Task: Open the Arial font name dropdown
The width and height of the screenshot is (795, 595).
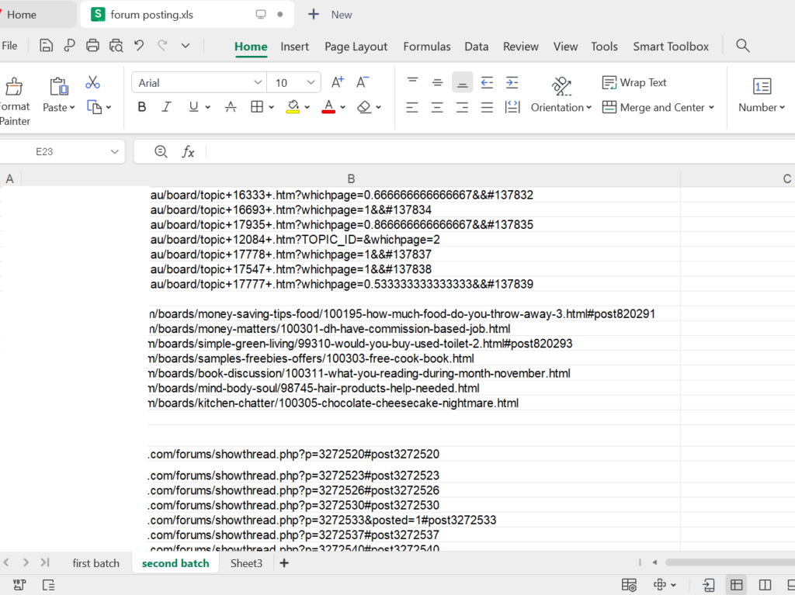Action: point(258,83)
